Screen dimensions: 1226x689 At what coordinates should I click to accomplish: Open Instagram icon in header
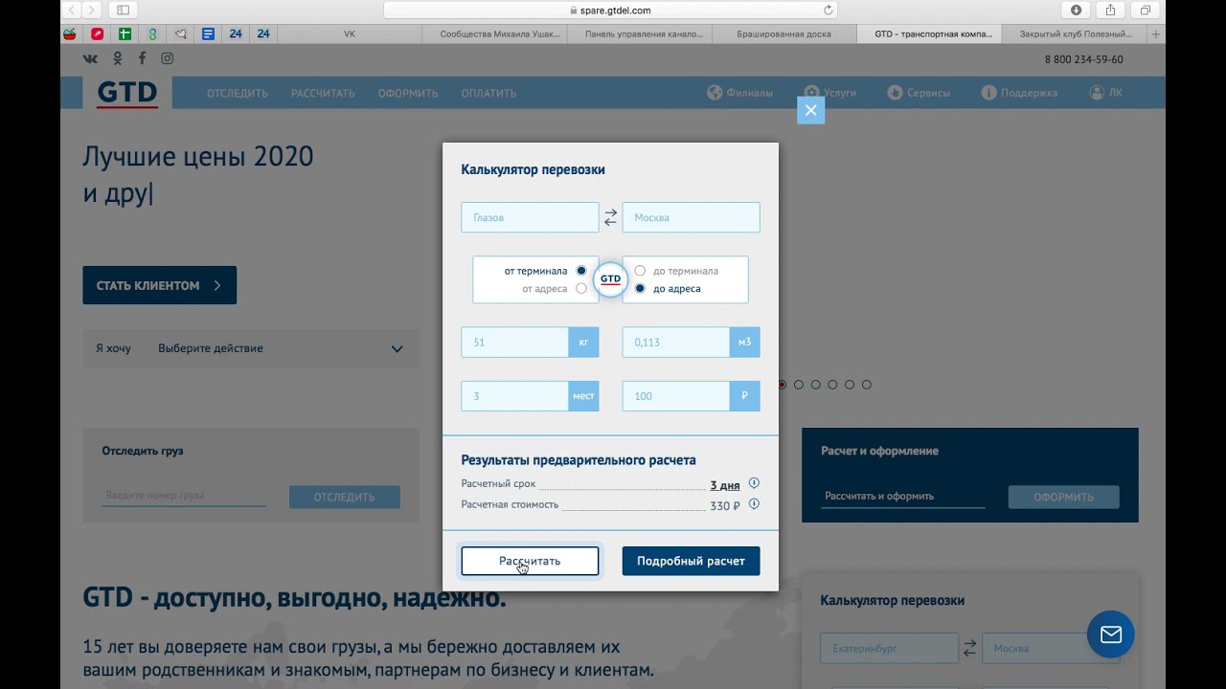tap(167, 58)
